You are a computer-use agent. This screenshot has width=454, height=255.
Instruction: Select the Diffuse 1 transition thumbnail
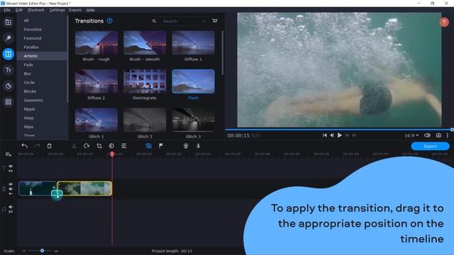193,42
